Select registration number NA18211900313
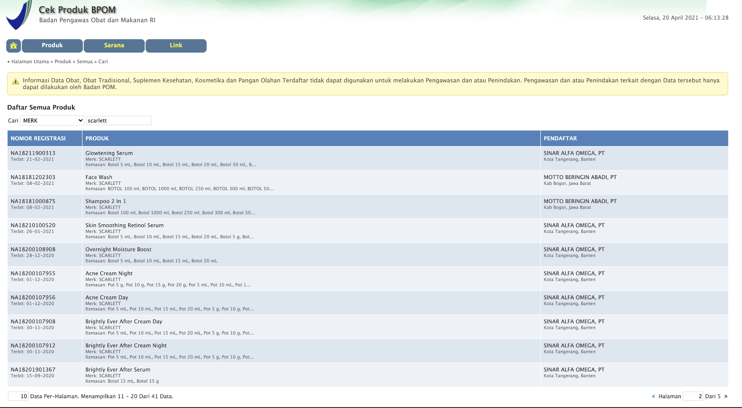742x408 pixels. tap(33, 153)
